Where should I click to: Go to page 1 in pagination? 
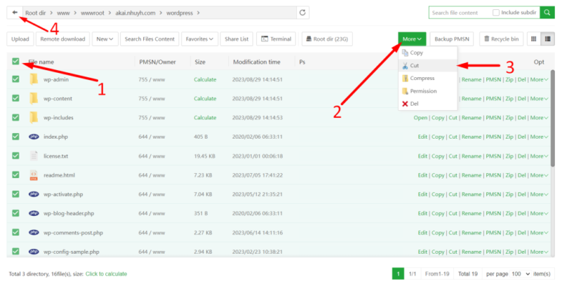point(398,274)
